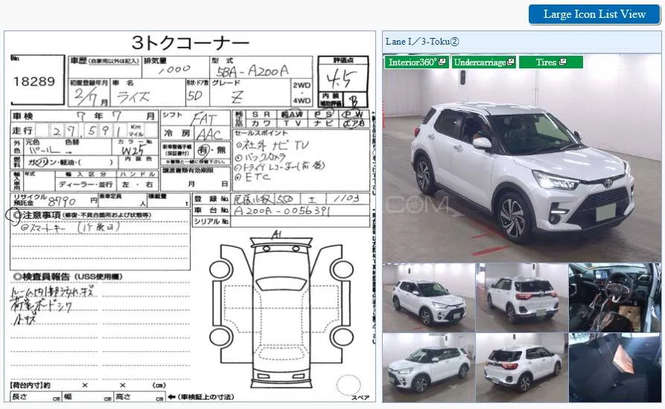Click external-link icon on Tires button
The width and height of the screenshot is (665, 409).
pos(562,62)
